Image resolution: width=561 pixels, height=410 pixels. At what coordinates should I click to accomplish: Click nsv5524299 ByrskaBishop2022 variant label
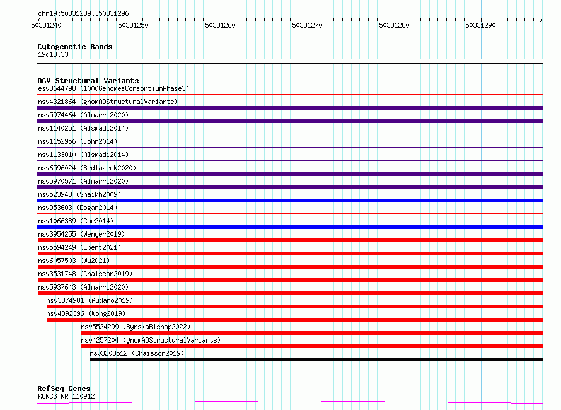[136, 327]
